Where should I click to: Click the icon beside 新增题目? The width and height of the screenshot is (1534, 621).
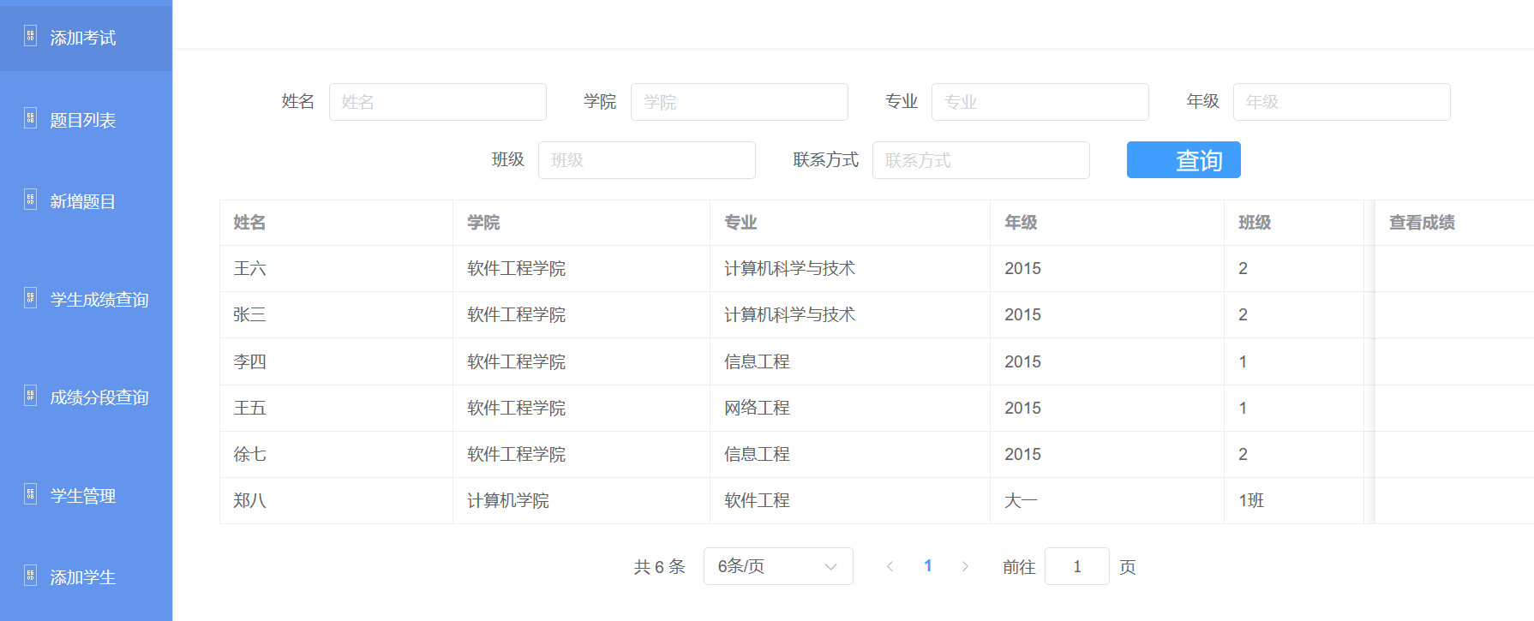click(30, 200)
